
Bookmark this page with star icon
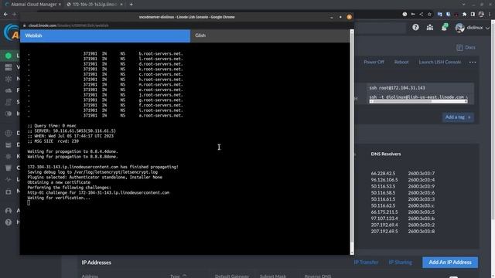coord(429,14)
